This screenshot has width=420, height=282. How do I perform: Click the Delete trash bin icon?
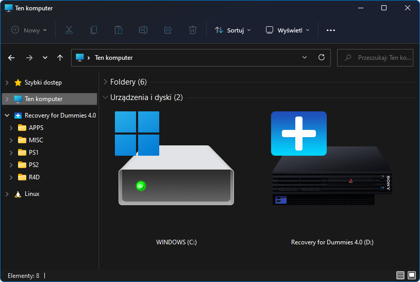click(193, 30)
